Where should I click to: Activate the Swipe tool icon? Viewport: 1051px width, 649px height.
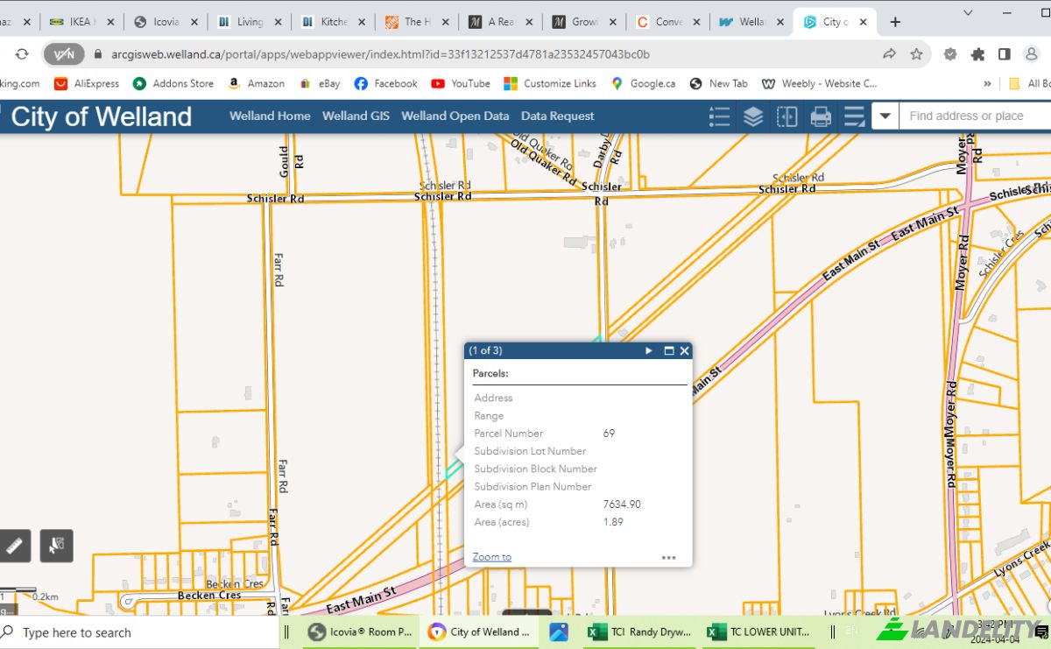787,116
